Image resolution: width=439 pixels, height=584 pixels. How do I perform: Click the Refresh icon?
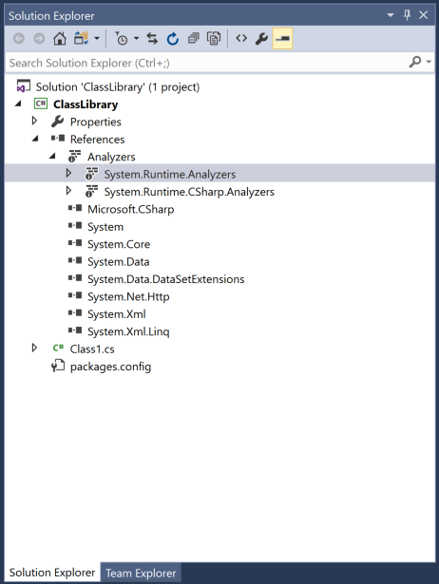pos(173,38)
